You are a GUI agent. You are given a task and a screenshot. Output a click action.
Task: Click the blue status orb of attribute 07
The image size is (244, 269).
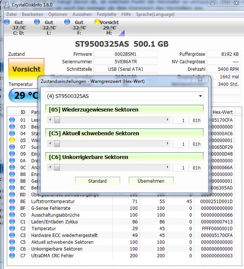[x=12, y=147]
